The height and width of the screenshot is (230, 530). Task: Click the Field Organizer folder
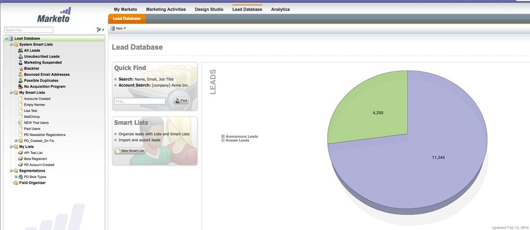point(32,183)
